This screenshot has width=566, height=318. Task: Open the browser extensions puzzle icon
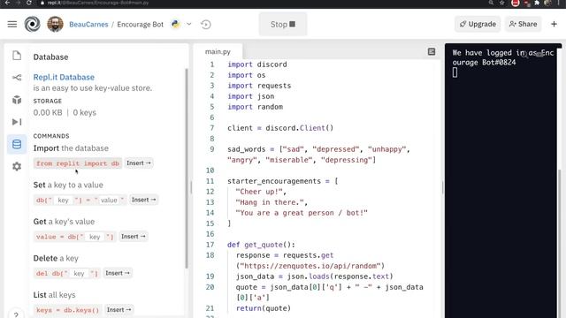pos(537,3)
